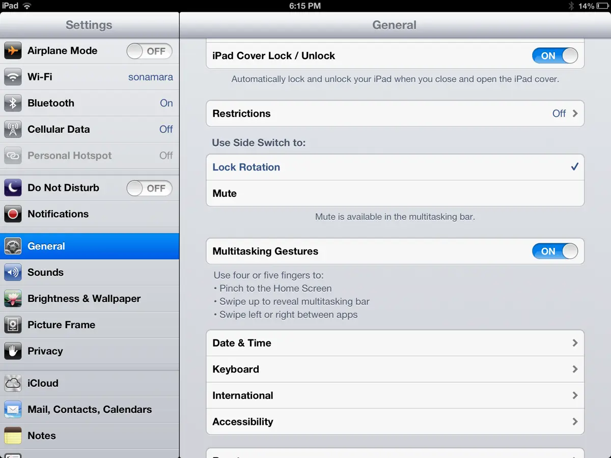611x458 pixels.
Task: Tap the Brightness & Wallpaper flower icon
Action: tap(13, 299)
